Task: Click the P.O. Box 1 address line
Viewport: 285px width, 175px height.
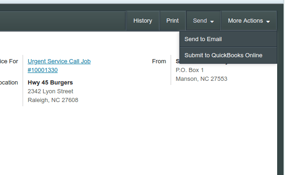Action: click(x=190, y=70)
